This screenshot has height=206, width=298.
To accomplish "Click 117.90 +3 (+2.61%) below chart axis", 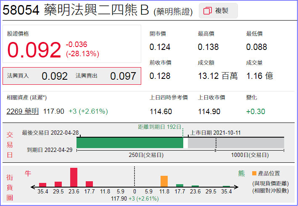I will (135, 198).
